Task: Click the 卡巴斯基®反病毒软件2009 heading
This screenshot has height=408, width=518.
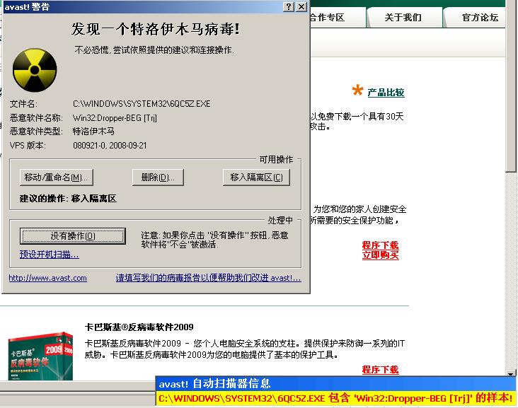Action: point(139,327)
